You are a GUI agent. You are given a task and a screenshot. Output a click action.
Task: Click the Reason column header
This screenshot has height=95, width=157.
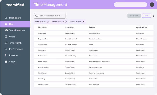(x=92, y=27)
